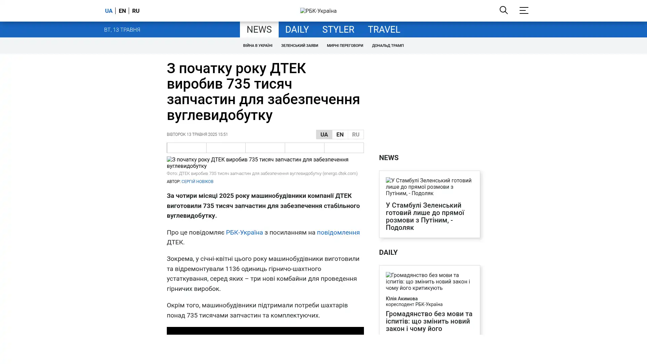
Task: Open the ВІЙНА В УКРАЇНІ topic link
Action: (257, 45)
